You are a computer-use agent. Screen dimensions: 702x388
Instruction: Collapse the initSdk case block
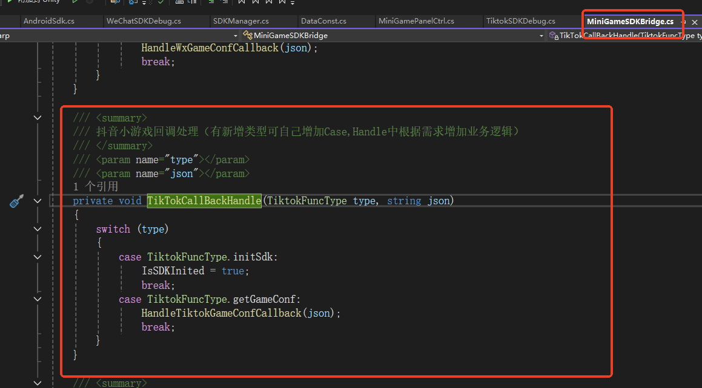pos(38,257)
